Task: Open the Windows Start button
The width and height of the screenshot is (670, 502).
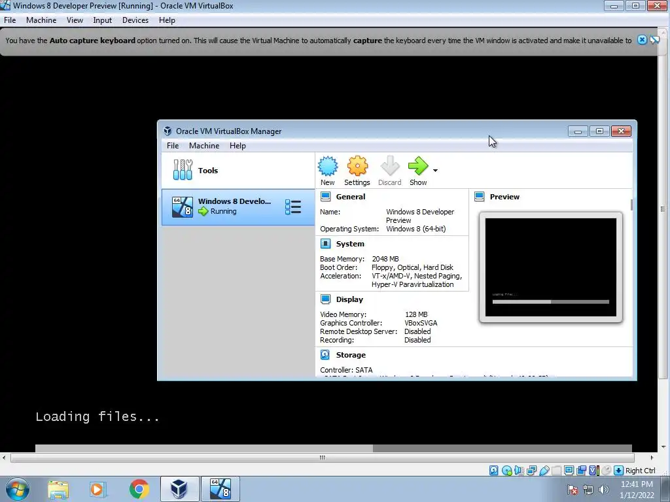Action: (17, 489)
